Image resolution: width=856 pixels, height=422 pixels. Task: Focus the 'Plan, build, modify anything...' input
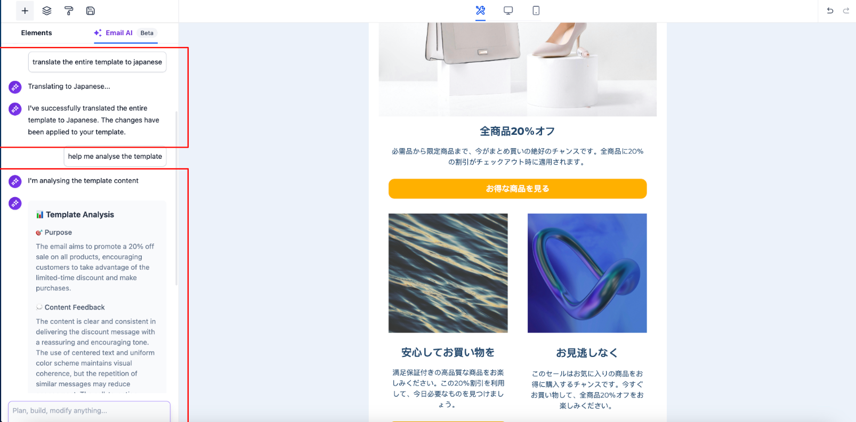(x=89, y=411)
